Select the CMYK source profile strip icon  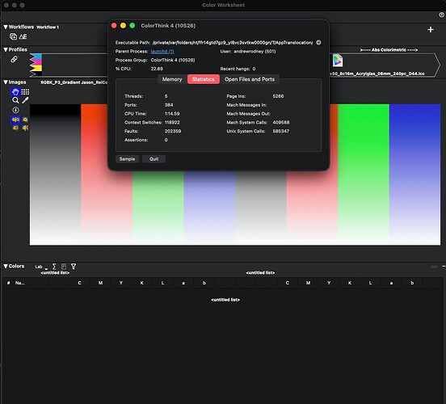click(36, 65)
